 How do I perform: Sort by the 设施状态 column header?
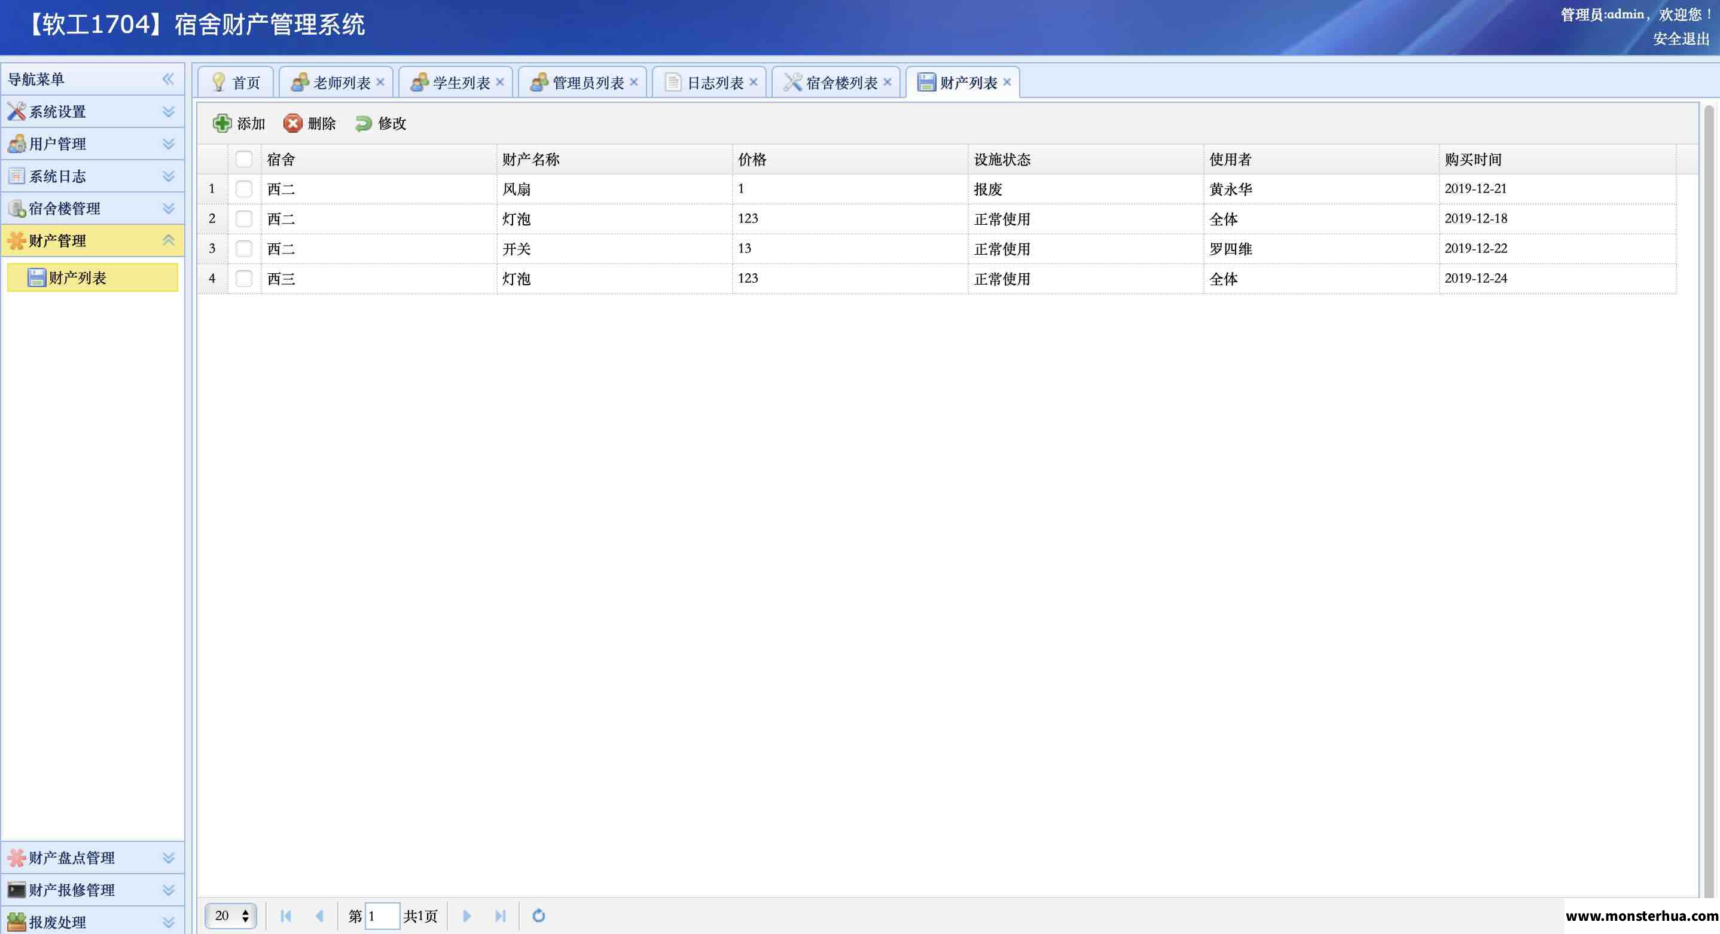click(x=1085, y=159)
